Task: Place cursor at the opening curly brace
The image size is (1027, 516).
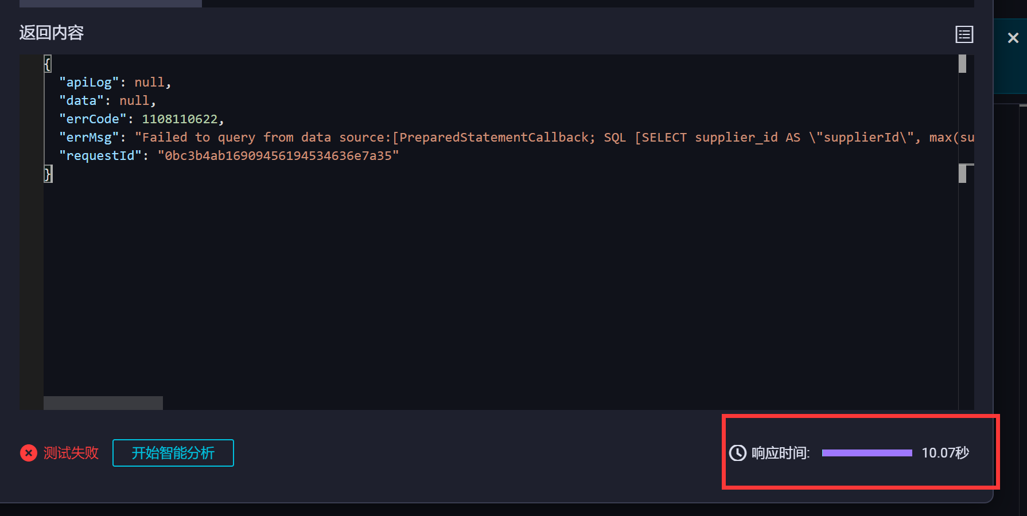Action: pos(48,64)
